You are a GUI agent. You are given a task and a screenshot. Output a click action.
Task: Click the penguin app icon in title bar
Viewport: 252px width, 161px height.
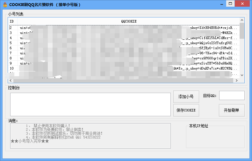click(5, 5)
